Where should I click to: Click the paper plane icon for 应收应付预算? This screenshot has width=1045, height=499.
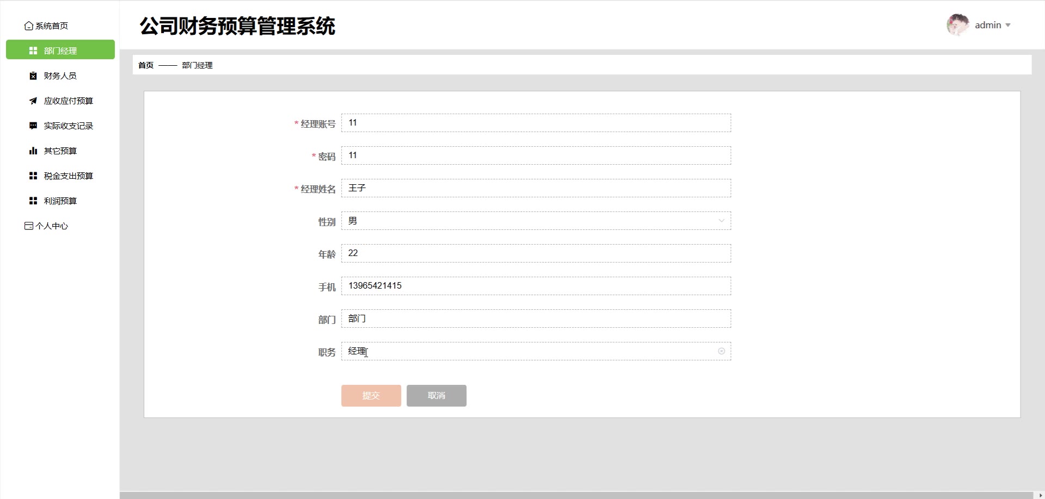[x=33, y=101]
